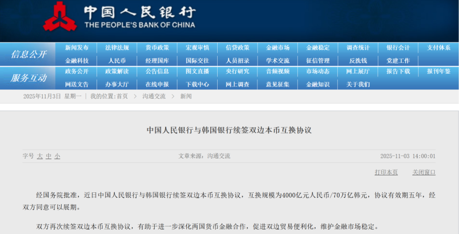Open the 经理国库 menu item

[157, 61]
